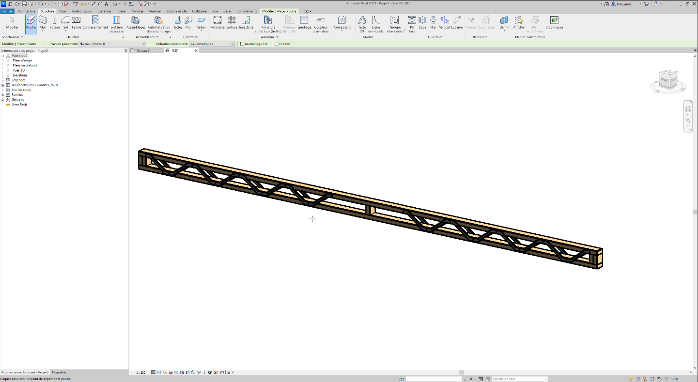
Task: Expand the Vues 3D tree branch
Action: click(x=7, y=70)
